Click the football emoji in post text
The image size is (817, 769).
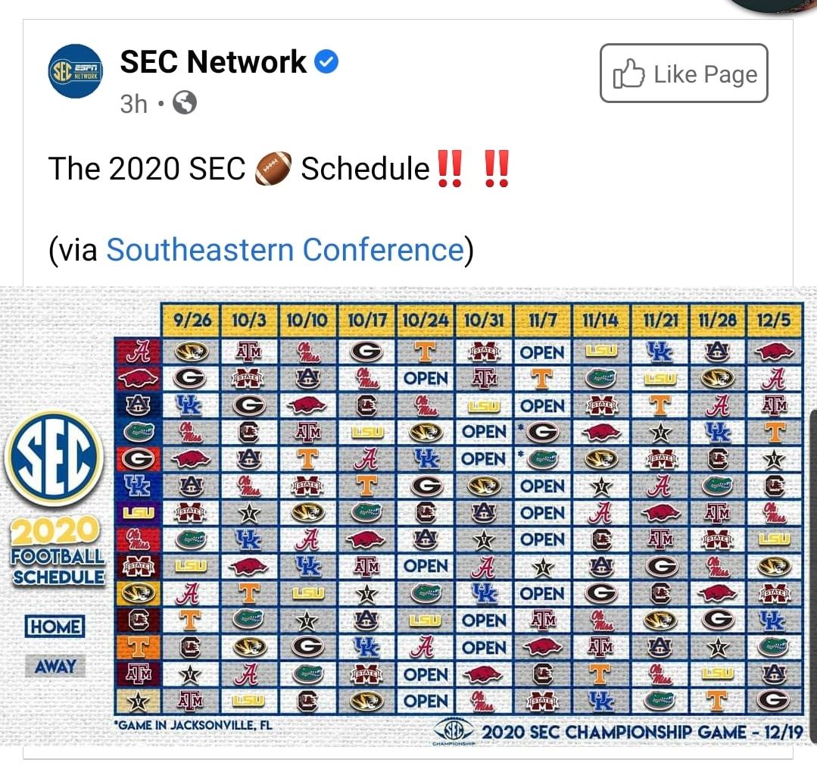pyautogui.click(x=273, y=168)
